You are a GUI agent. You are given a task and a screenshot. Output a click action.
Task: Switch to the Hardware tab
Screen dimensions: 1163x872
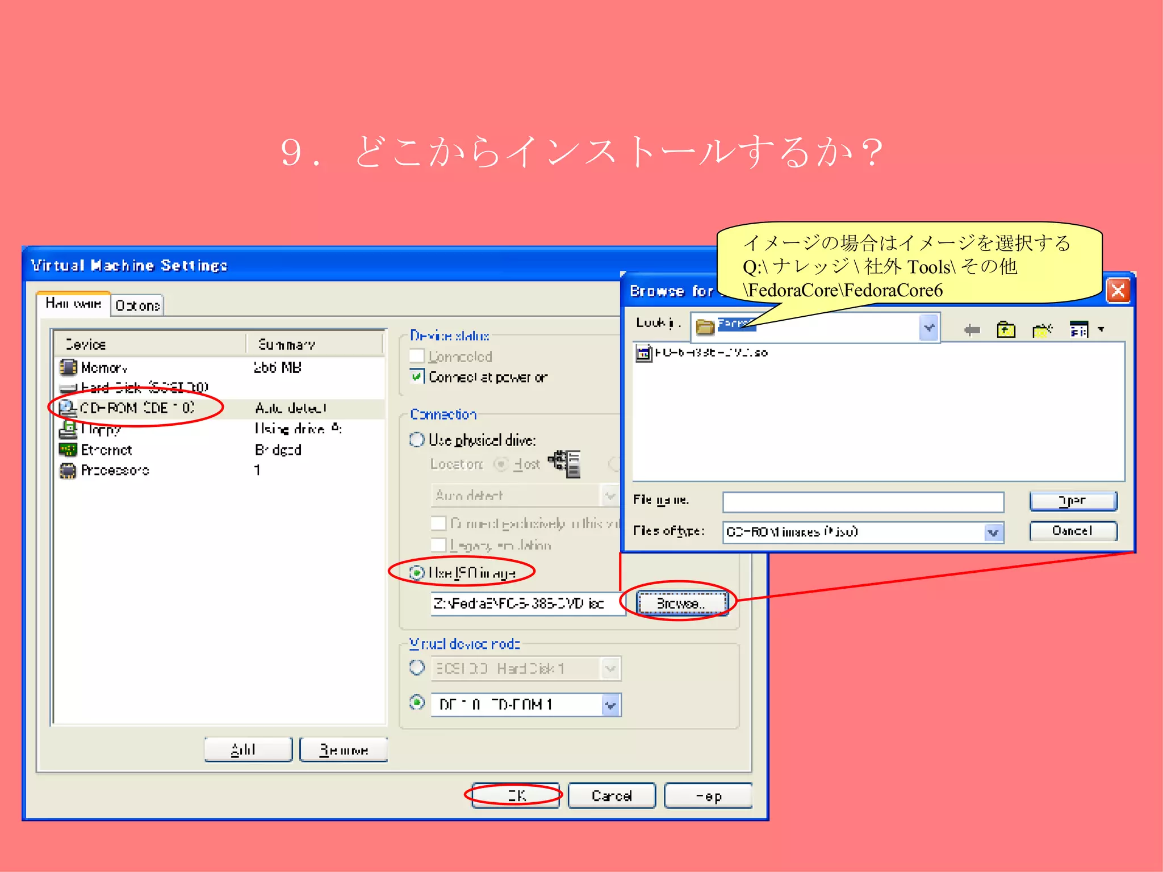73,304
